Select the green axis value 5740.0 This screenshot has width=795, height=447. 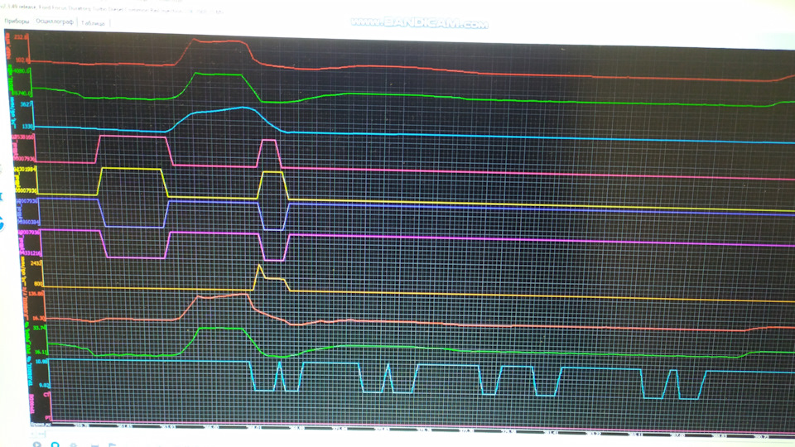click(23, 94)
